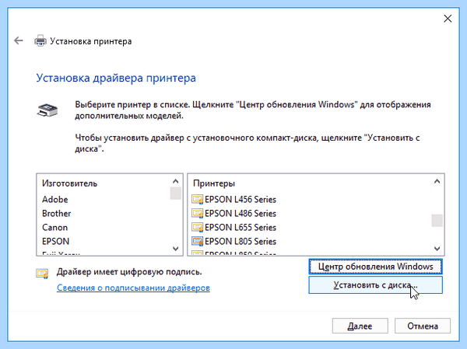
Task: Open Центр обновления Windows button
Action: 376,267
